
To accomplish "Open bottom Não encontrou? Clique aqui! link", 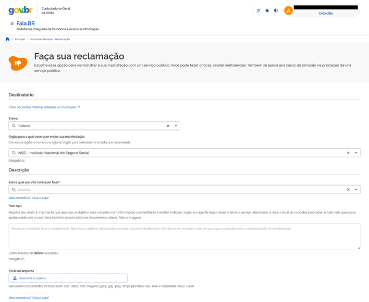I will 29,298.
